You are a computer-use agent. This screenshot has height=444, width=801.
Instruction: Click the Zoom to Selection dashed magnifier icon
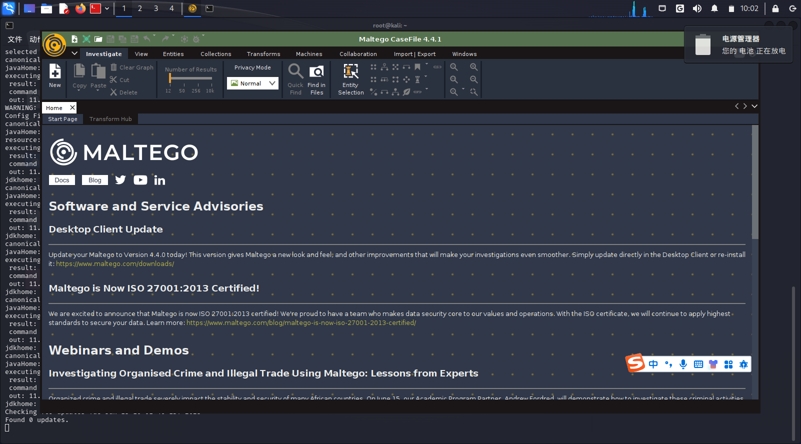point(474,91)
